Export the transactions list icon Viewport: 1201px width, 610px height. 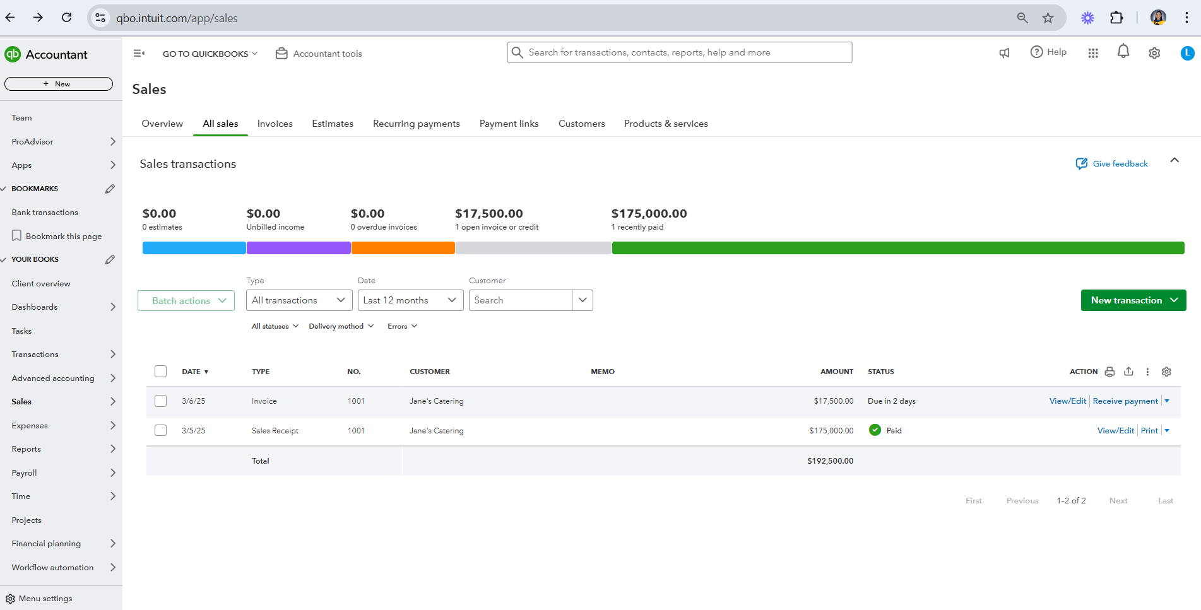click(1128, 372)
